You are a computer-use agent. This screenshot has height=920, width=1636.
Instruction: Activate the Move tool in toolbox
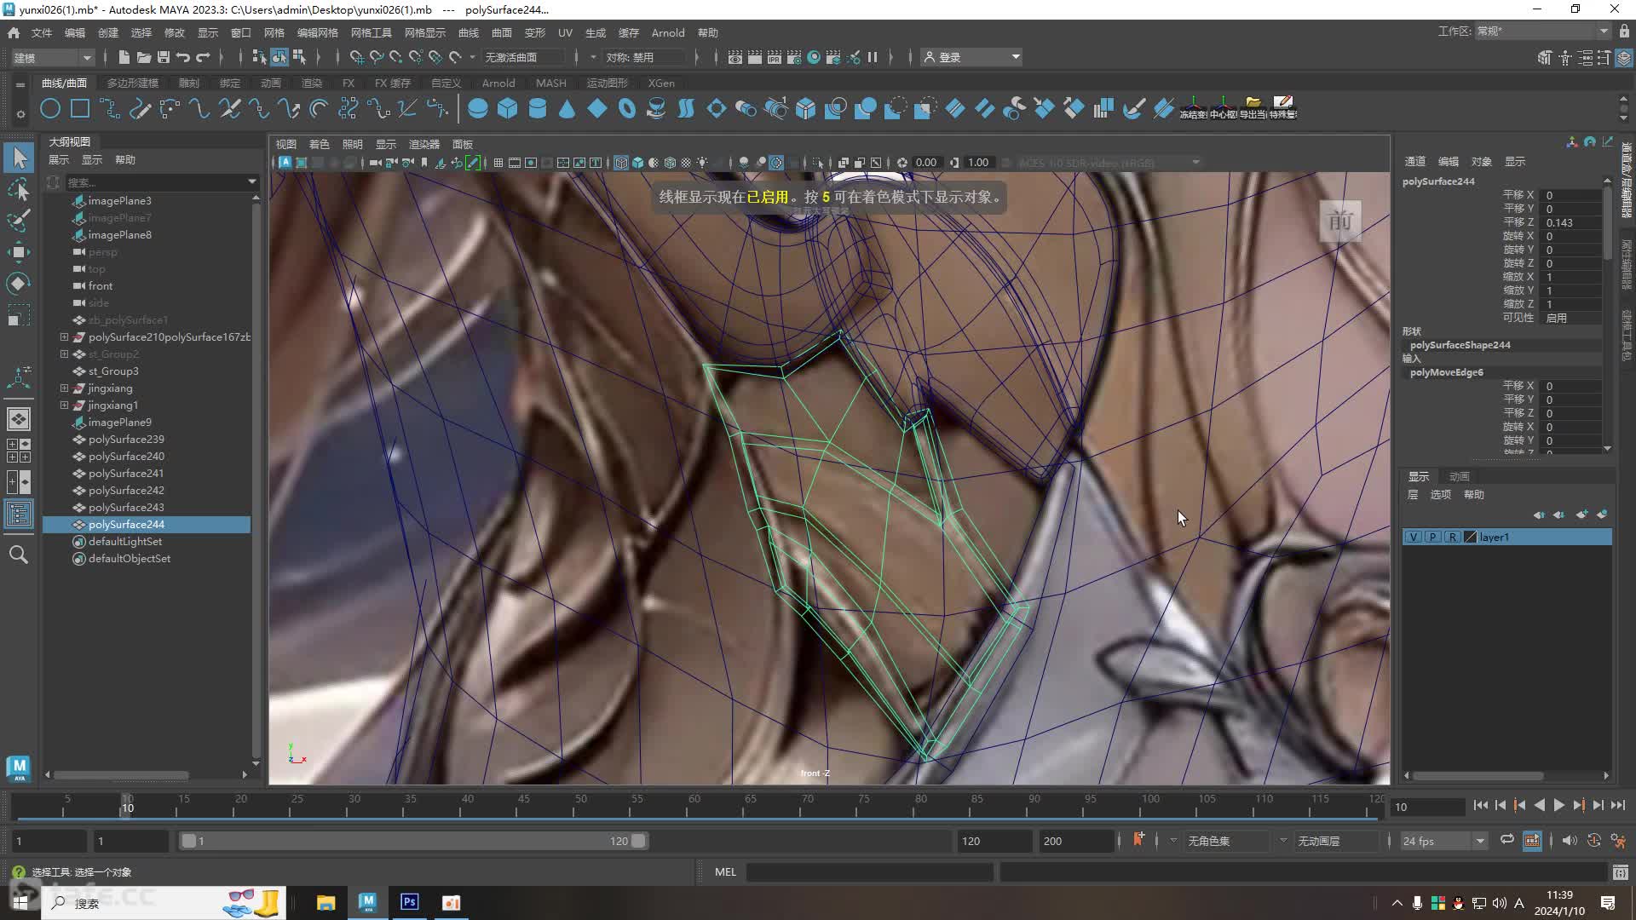(x=19, y=251)
